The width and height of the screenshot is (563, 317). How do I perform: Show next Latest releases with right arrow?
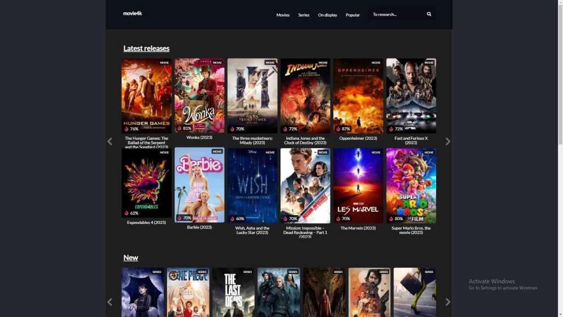tap(448, 141)
